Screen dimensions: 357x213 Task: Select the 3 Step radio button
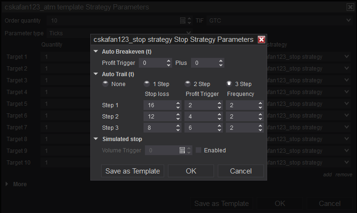(229, 84)
